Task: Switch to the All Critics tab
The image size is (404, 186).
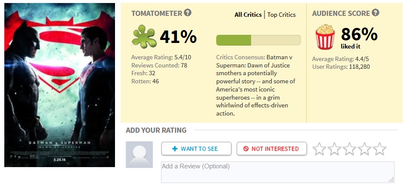Action: coord(248,15)
